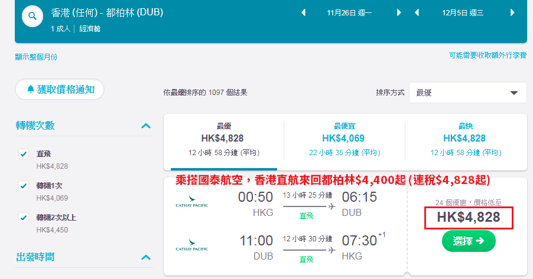Click the 24 個優惠，價格低至 text
This screenshot has height=279, width=533.
(x=469, y=203)
